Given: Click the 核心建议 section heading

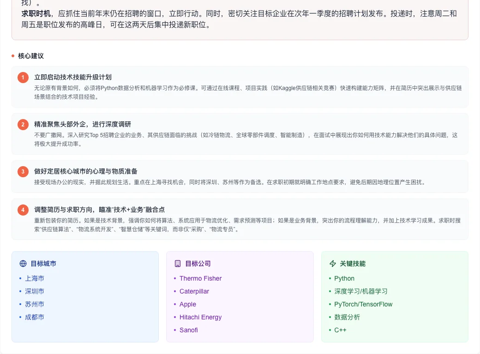Looking at the screenshot, I should [x=30, y=56].
